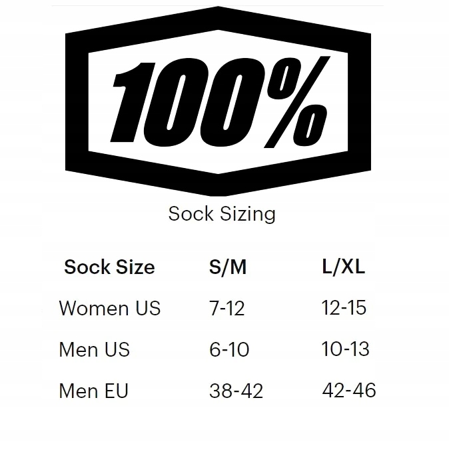Screen dimensions: 449x452
Task: Select the Sock Size column header
Action: click(x=109, y=267)
